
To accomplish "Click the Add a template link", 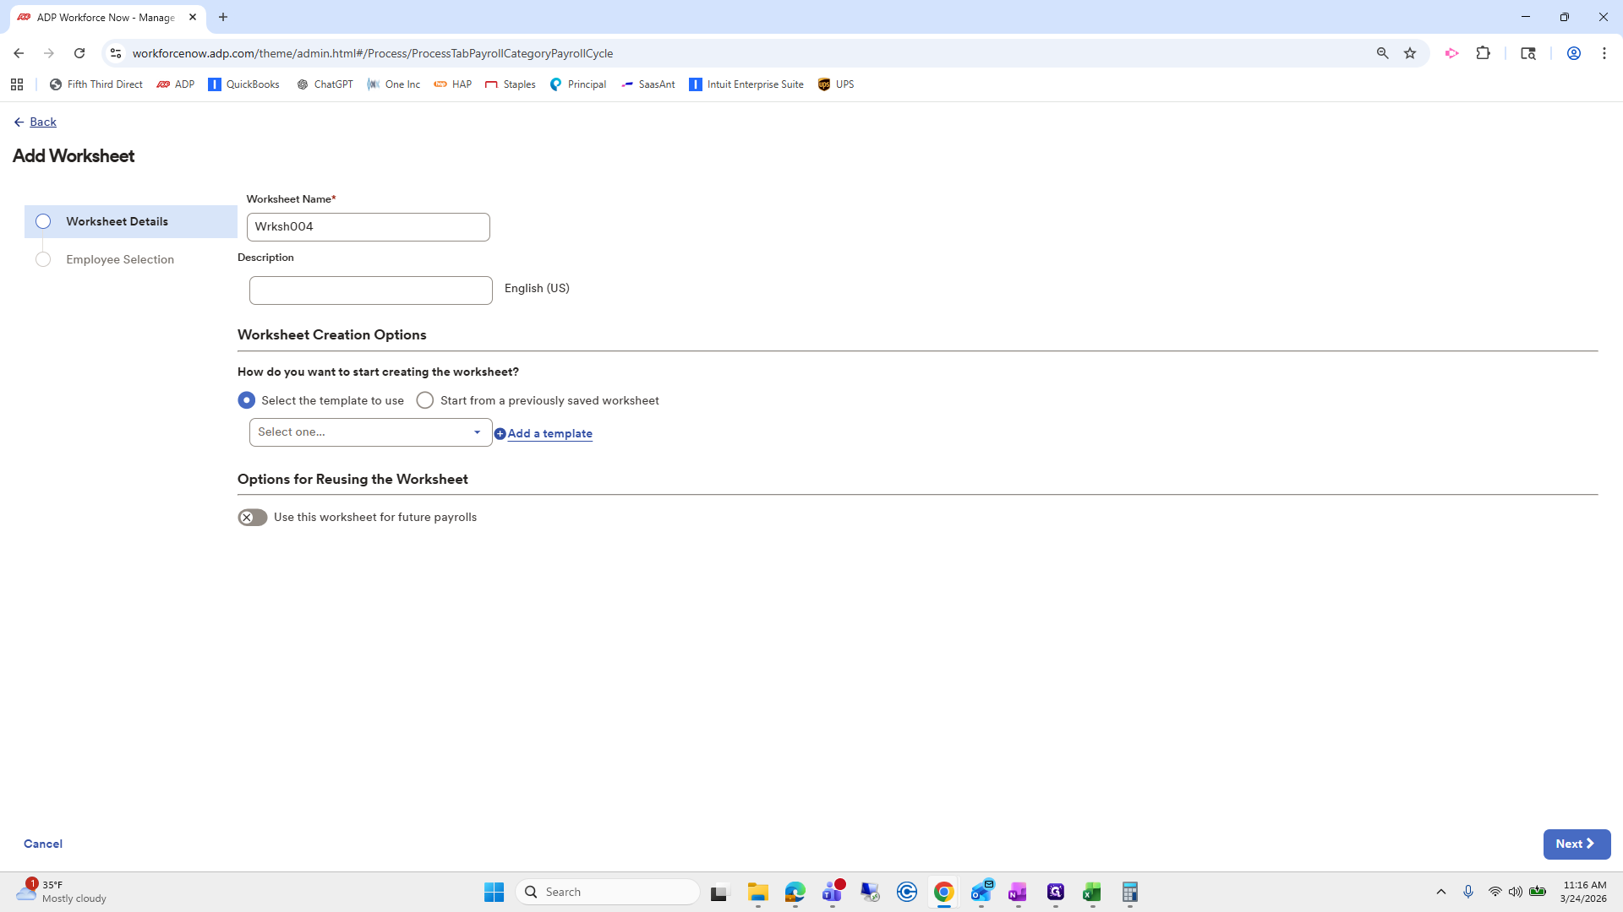I will tap(549, 433).
